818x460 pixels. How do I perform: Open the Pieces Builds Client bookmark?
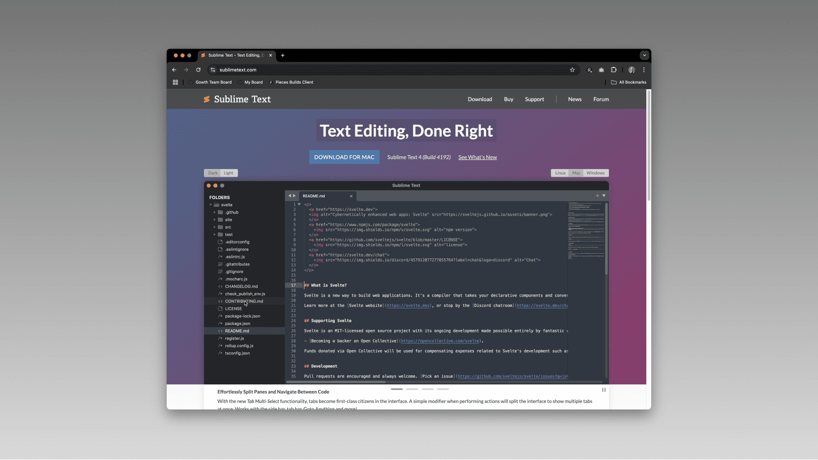(x=291, y=82)
